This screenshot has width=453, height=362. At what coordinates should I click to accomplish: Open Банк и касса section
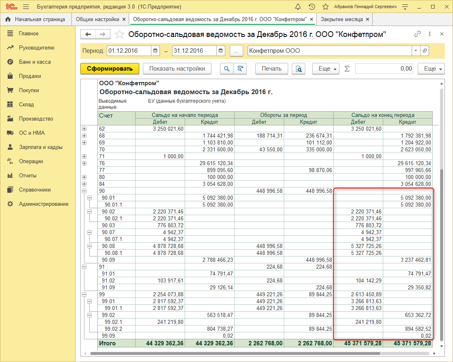coord(35,62)
